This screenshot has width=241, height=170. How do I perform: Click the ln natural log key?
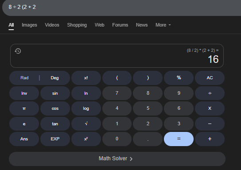point(86,93)
